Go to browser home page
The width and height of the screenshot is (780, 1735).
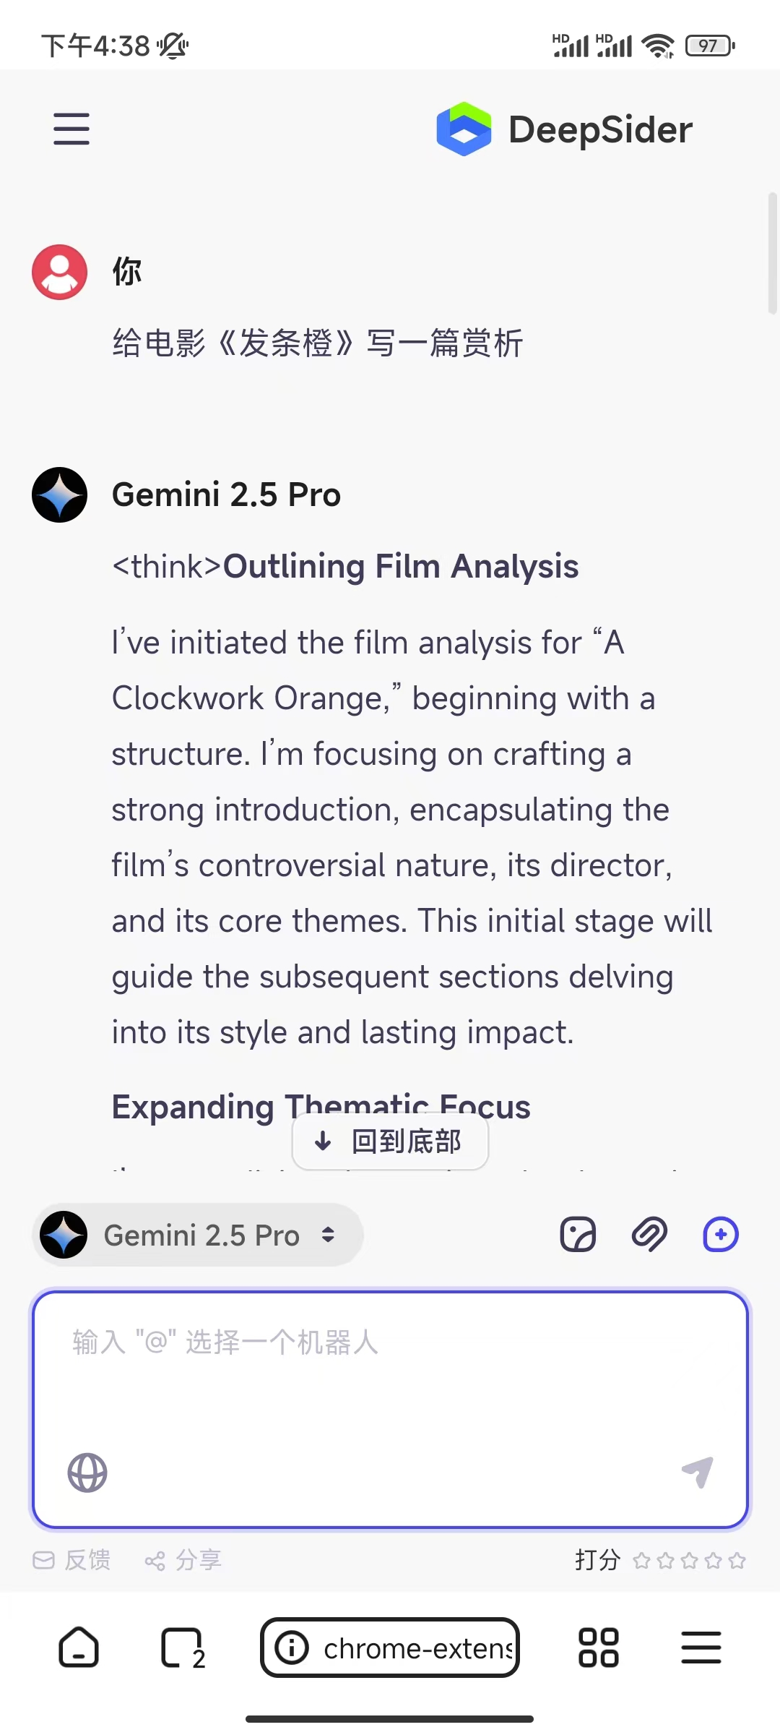(x=78, y=1648)
